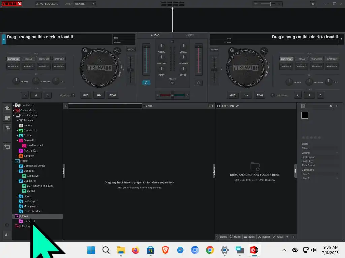The width and height of the screenshot is (345, 258).
Task: Click the Windows Start icon
Action: click(x=91, y=250)
